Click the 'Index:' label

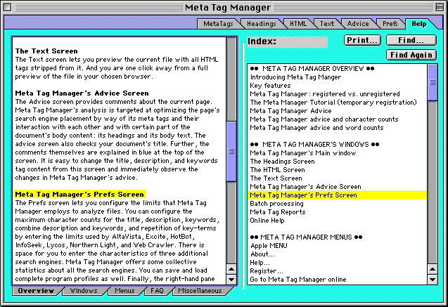tap(262, 41)
